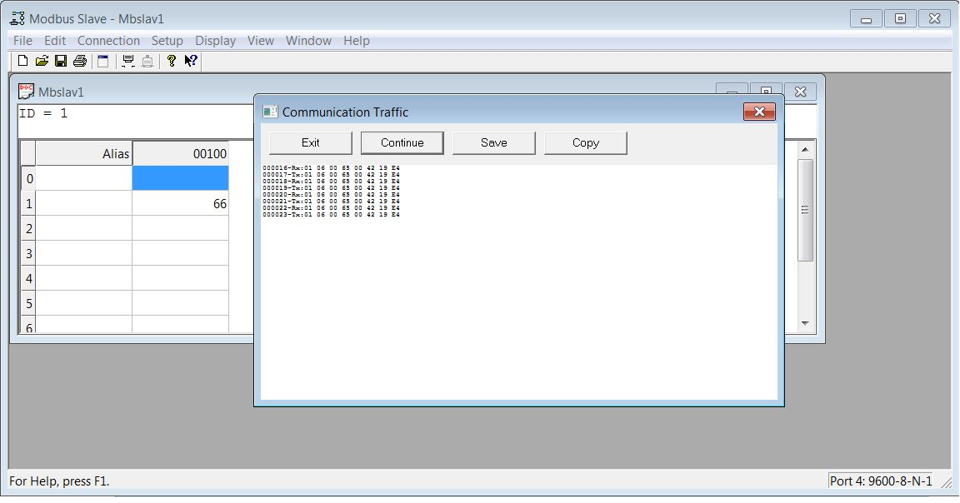The height and width of the screenshot is (503, 960).
Task: Select the highlighted cell in row 0
Action: point(181,178)
